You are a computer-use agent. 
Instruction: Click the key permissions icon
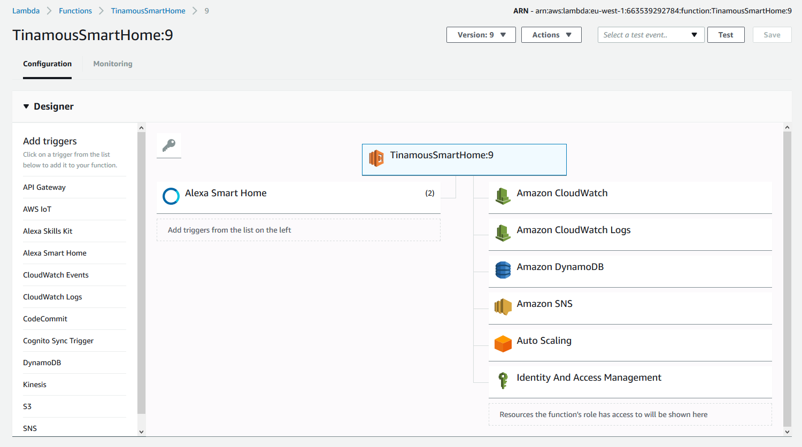pyautogui.click(x=169, y=145)
